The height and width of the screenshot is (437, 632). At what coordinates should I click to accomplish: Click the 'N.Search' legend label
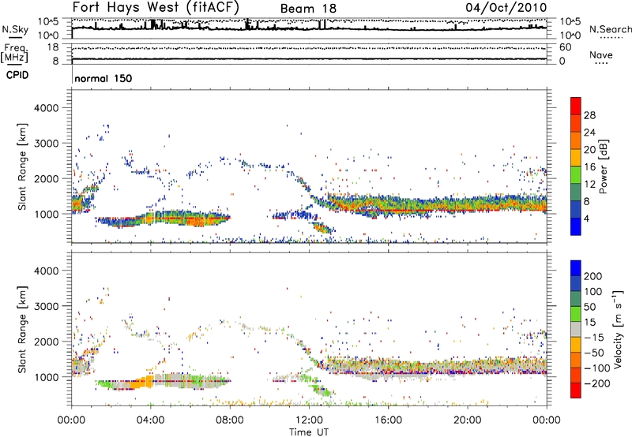pyautogui.click(x=610, y=29)
